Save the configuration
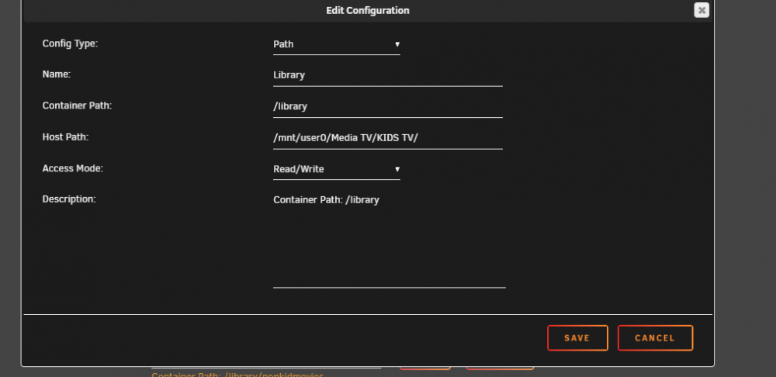 [x=577, y=338]
